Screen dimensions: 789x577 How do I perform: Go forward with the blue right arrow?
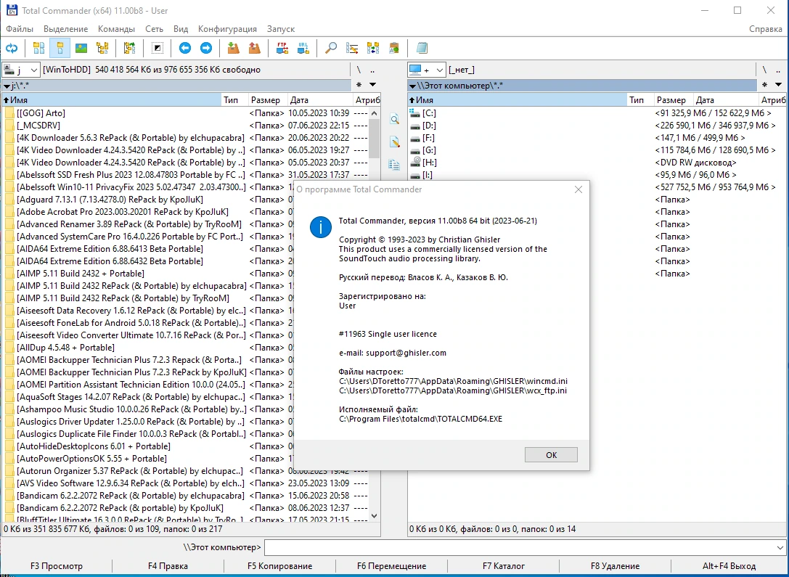206,49
